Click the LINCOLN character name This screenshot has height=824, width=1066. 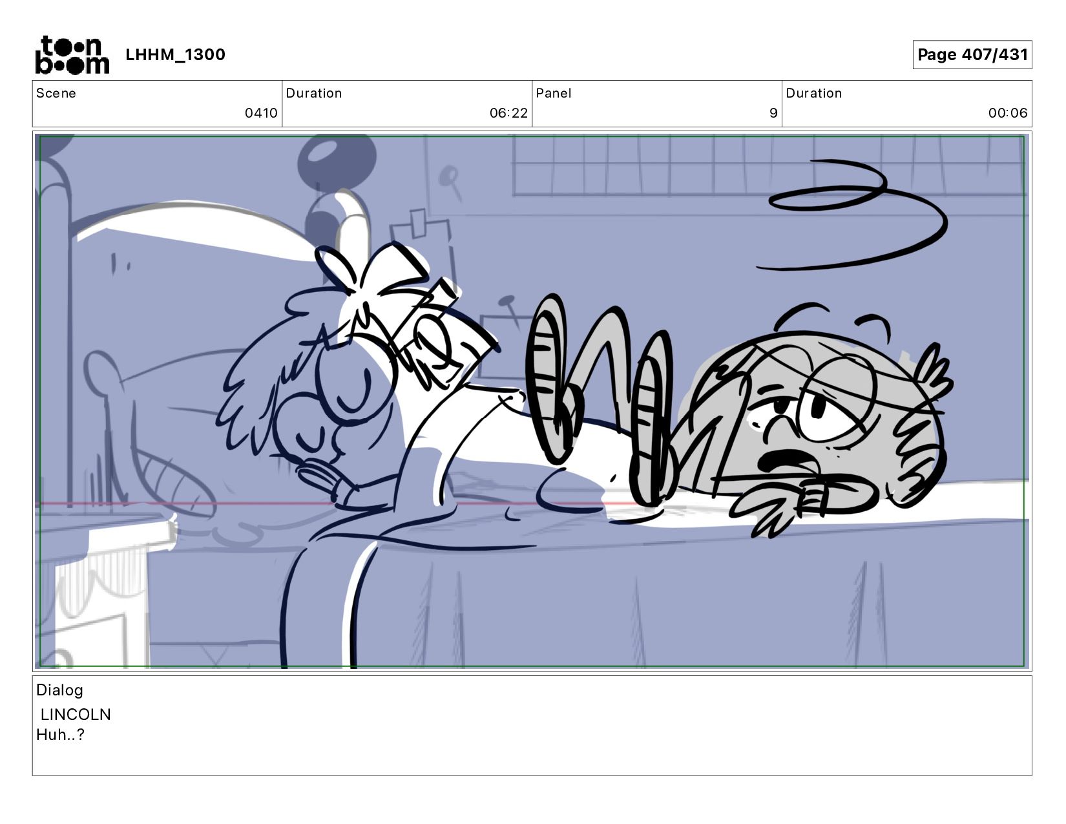pyautogui.click(x=76, y=715)
